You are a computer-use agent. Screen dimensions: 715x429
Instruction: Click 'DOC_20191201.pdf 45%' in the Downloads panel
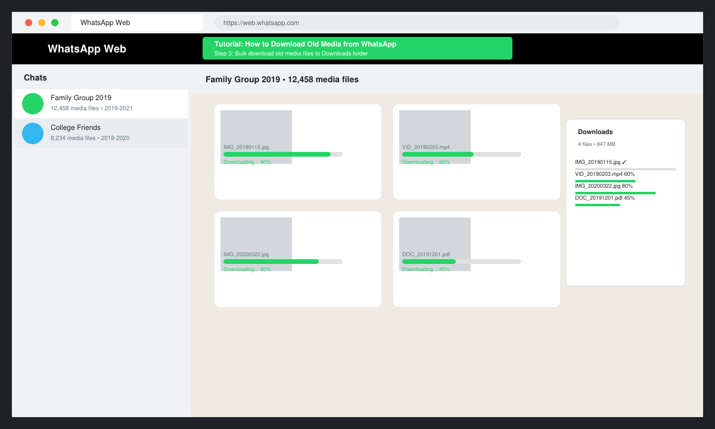[x=605, y=198]
